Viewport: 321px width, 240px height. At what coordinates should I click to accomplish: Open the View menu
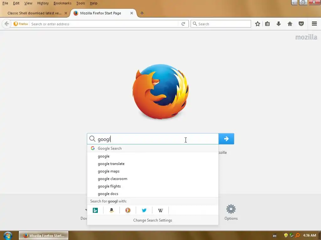pos(28,3)
